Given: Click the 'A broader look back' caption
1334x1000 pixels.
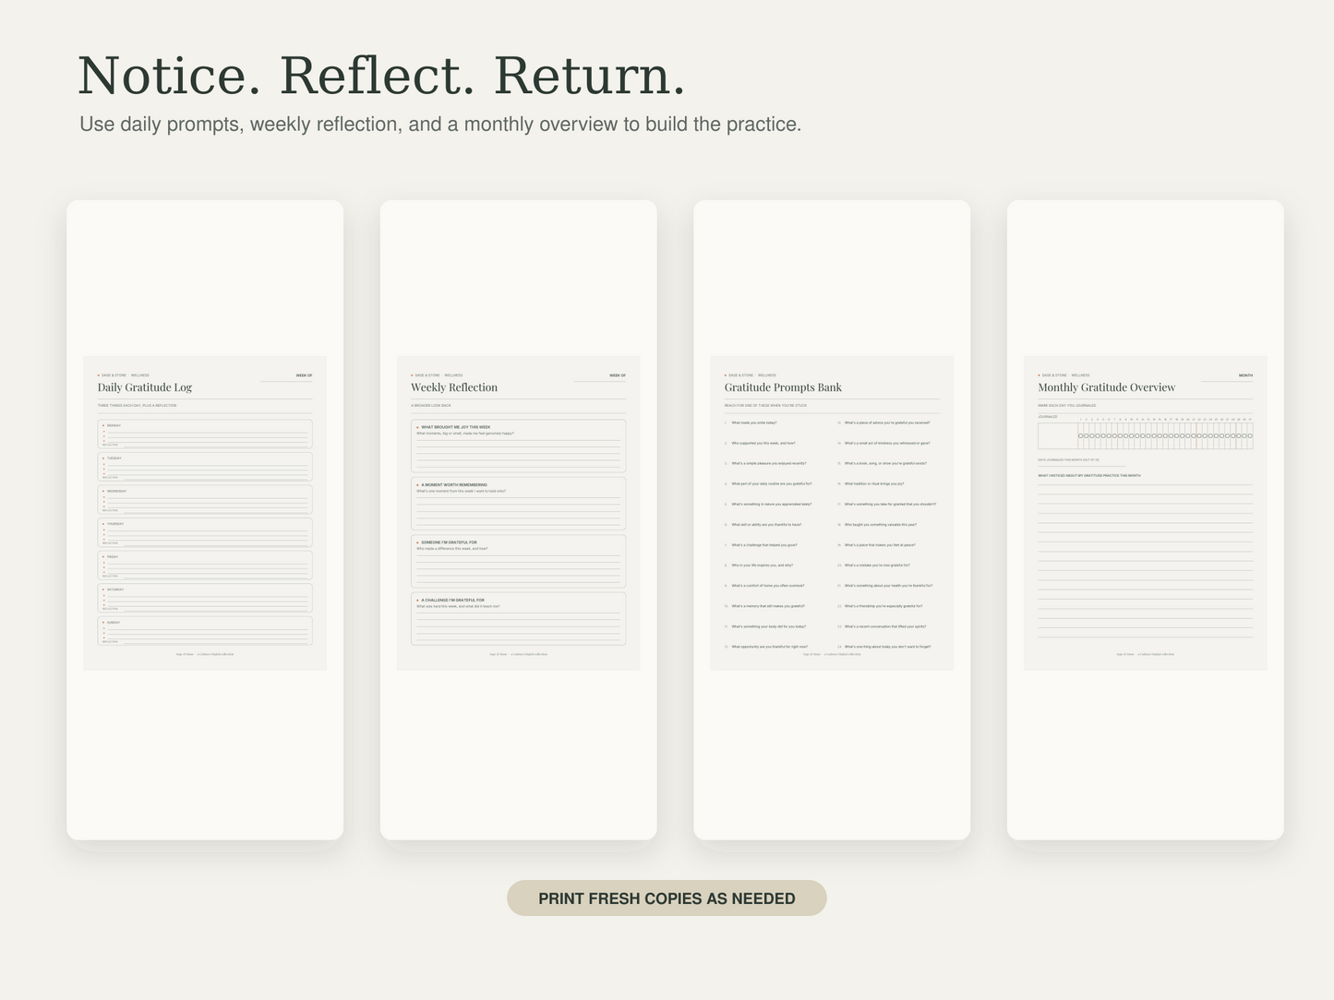Looking at the screenshot, I should (x=431, y=406).
